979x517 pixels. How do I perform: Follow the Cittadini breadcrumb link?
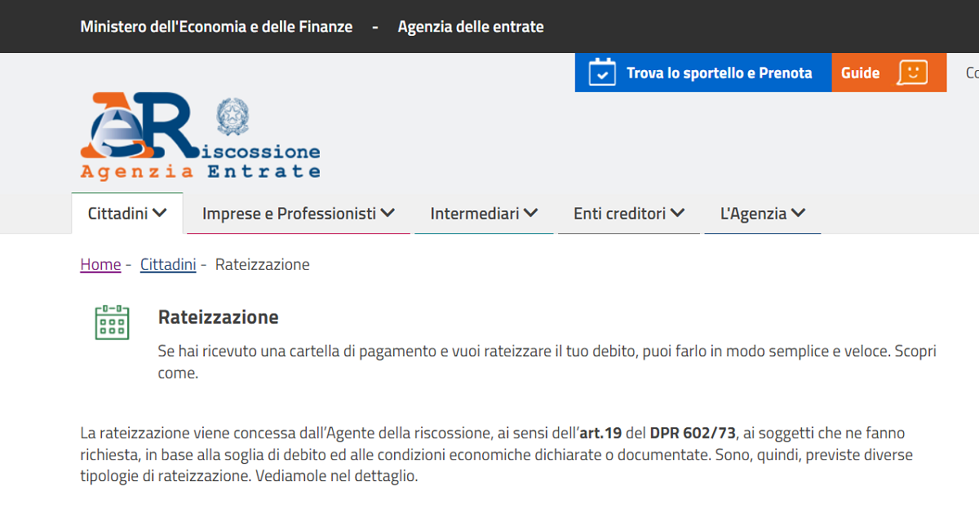(x=168, y=264)
